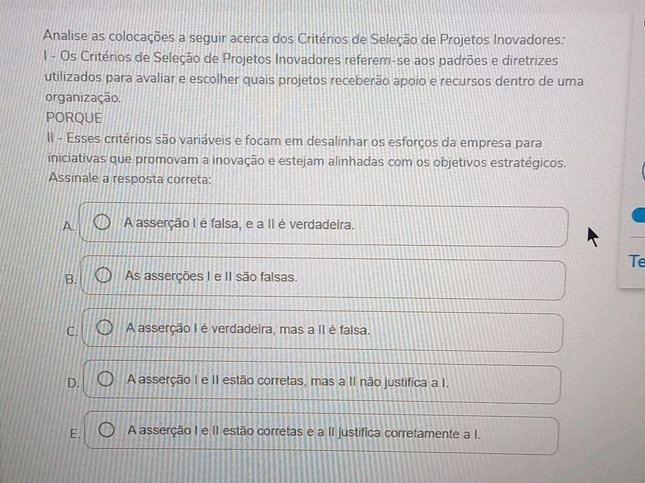Click the partially visible 'Te' button at right
The width and height of the screenshot is (645, 483).
point(635,262)
